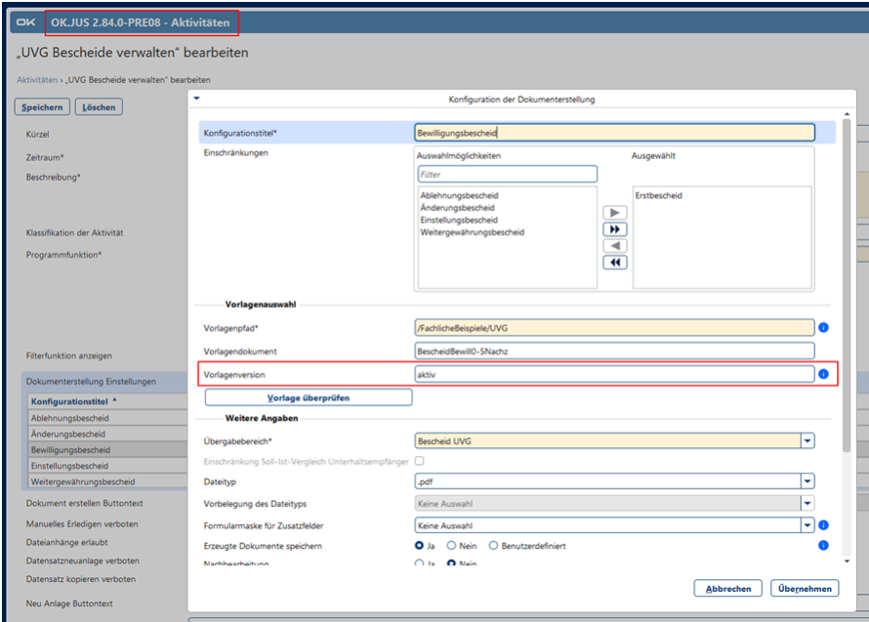Open the Übergabebereich dropdown
Screen dimensions: 869x622
(807, 441)
